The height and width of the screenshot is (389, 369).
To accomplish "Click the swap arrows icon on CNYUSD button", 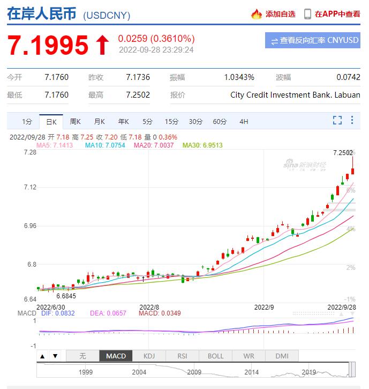I will (x=274, y=41).
